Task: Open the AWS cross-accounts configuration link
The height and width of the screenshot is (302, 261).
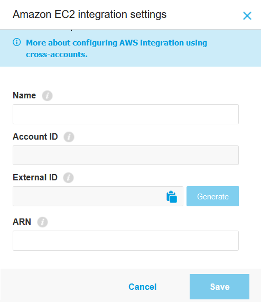Action: point(116,49)
